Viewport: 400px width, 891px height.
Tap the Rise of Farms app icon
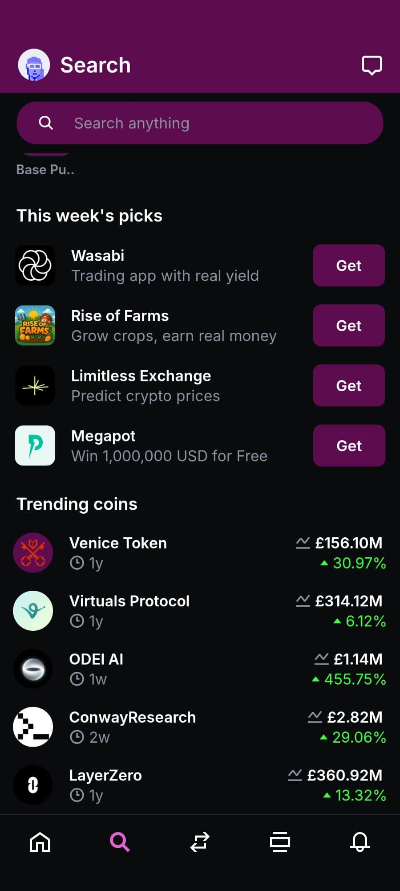[35, 326]
